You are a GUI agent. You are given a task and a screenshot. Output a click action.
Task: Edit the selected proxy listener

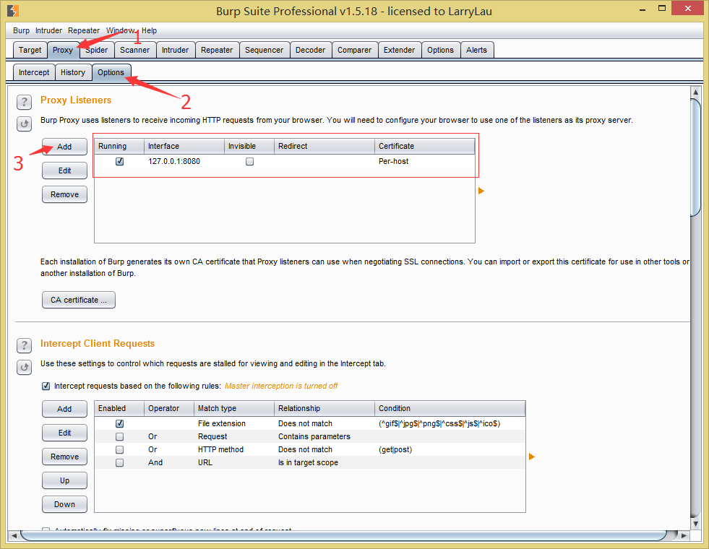[x=64, y=170]
